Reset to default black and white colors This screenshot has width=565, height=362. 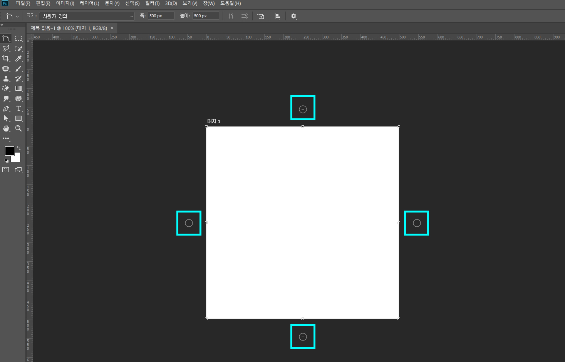[7, 160]
